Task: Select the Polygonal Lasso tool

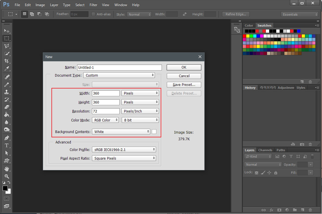Action: 7,46
